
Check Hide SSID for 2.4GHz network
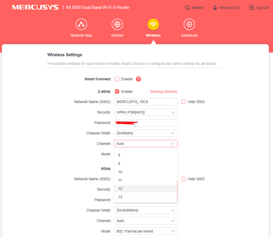(184, 102)
